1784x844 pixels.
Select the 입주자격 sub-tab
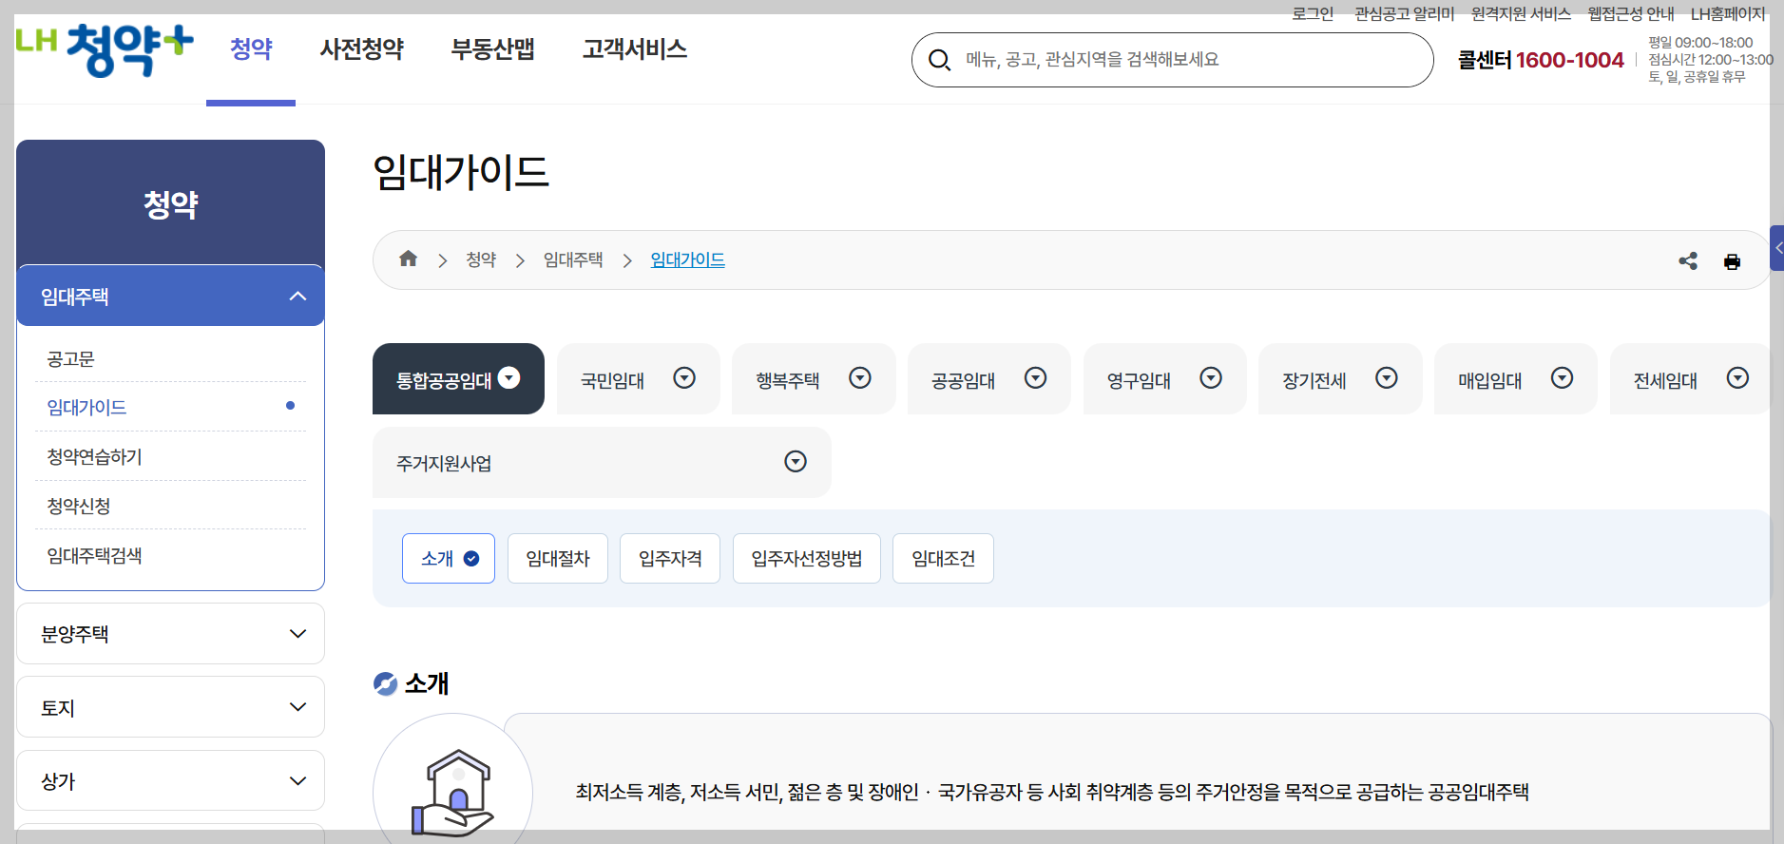(x=670, y=558)
